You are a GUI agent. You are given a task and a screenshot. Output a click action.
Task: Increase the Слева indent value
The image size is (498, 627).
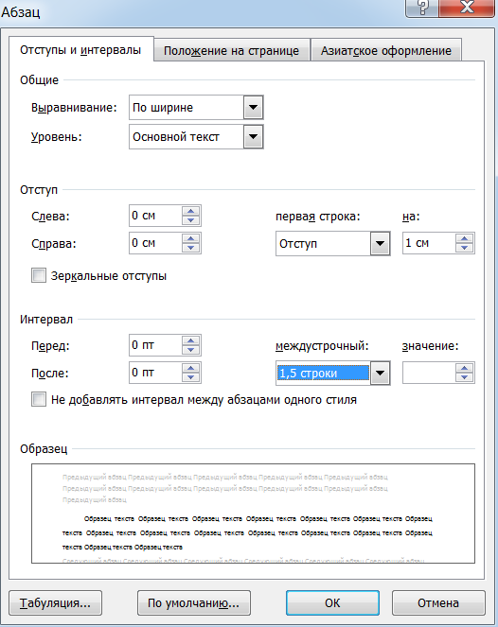190,211
